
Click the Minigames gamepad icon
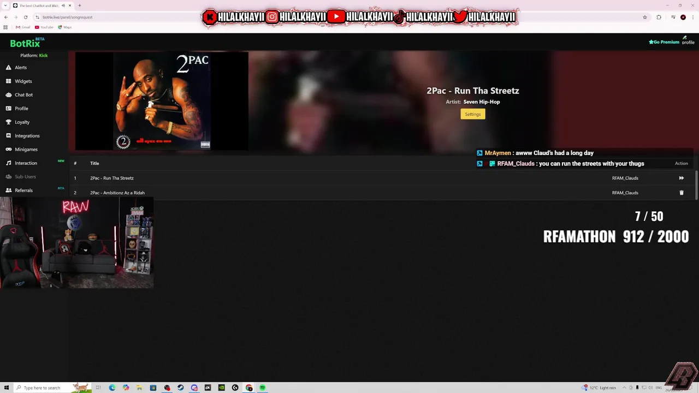9,150
